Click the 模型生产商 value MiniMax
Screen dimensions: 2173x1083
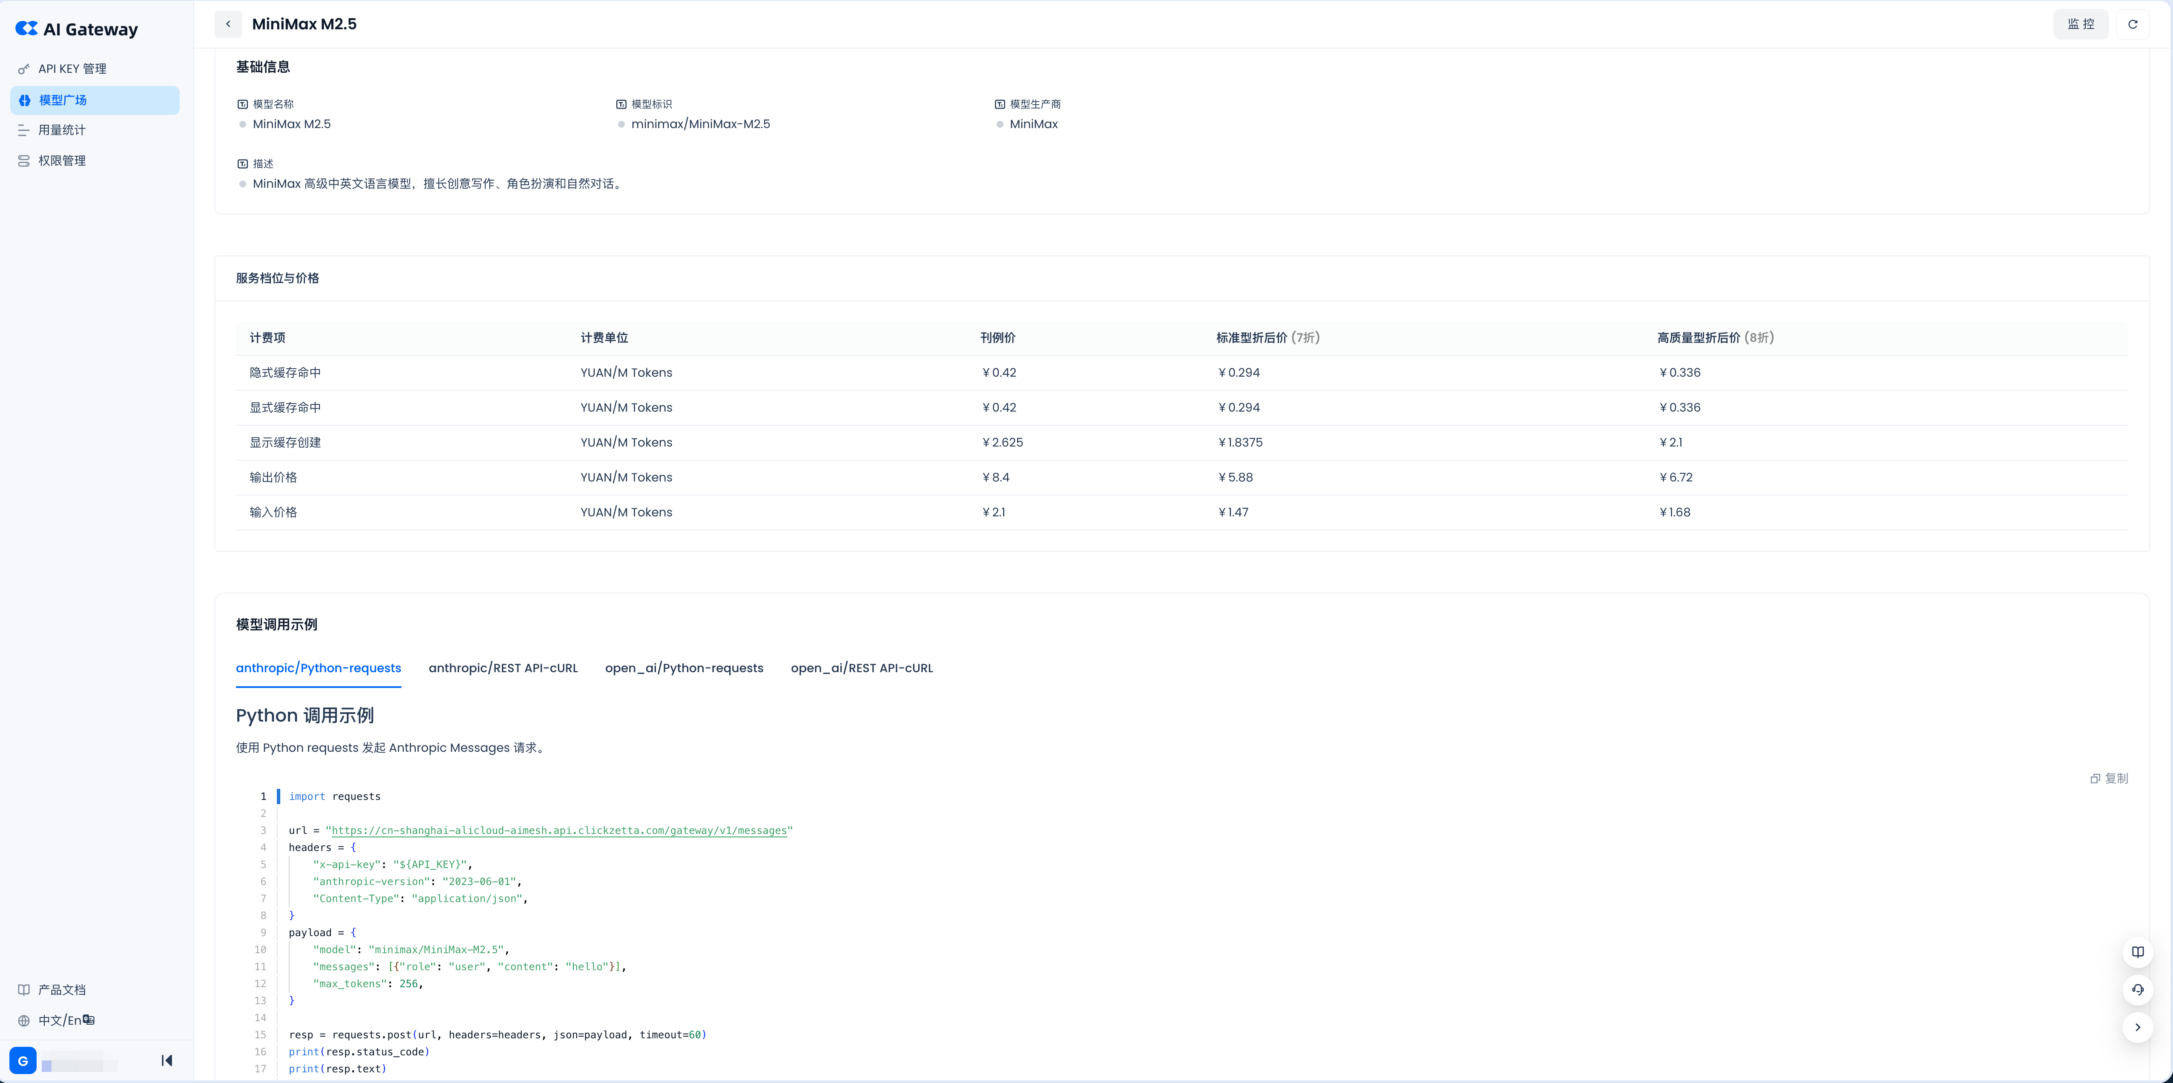click(x=1034, y=124)
